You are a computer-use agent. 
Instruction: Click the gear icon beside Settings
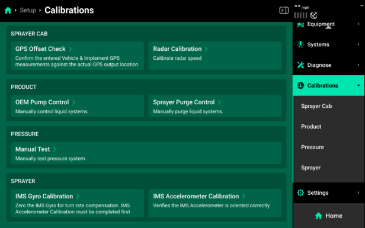tap(300, 192)
